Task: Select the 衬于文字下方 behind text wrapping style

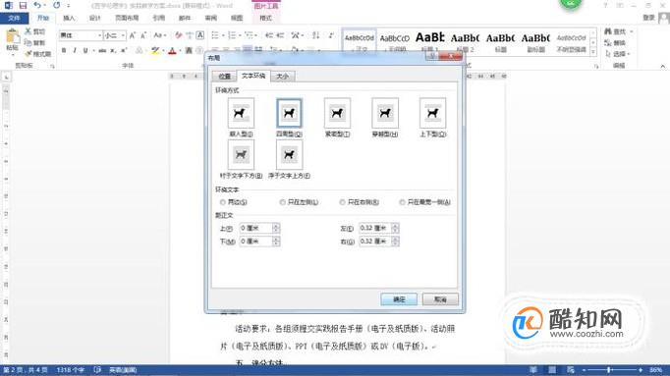Action: [241, 154]
